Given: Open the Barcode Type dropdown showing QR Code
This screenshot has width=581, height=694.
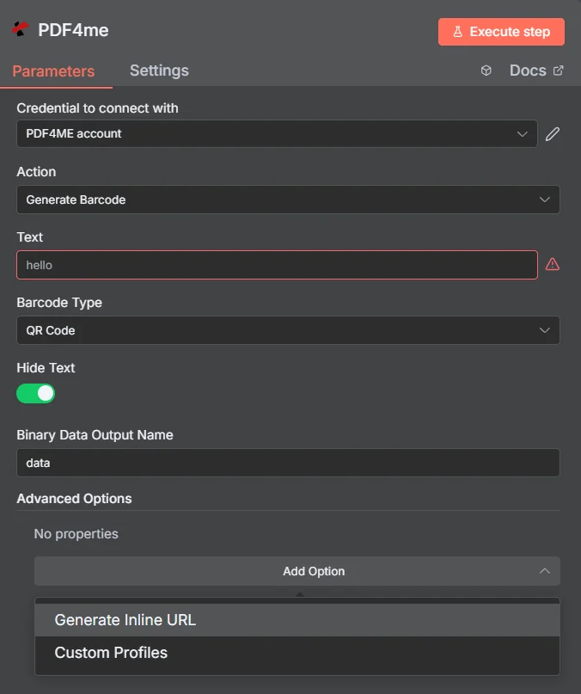Looking at the screenshot, I should pos(288,330).
